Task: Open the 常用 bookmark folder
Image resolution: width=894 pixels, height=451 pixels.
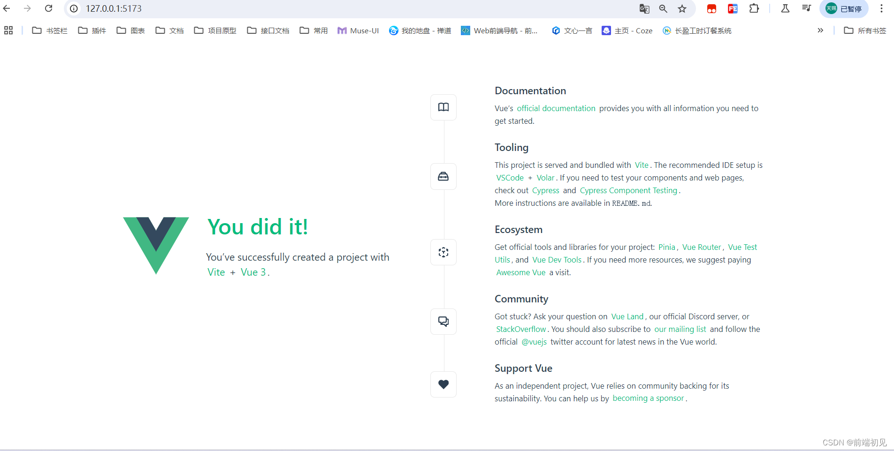Action: [x=313, y=30]
